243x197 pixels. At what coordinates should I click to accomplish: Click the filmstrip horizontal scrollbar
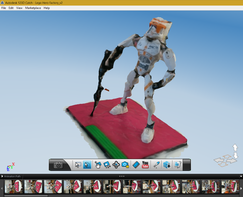(x=26, y=196)
